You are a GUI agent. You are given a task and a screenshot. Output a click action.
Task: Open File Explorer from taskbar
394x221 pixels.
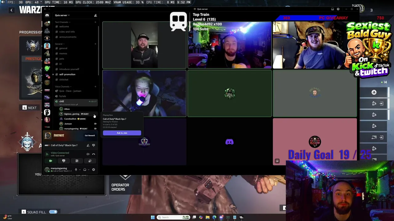(207, 217)
